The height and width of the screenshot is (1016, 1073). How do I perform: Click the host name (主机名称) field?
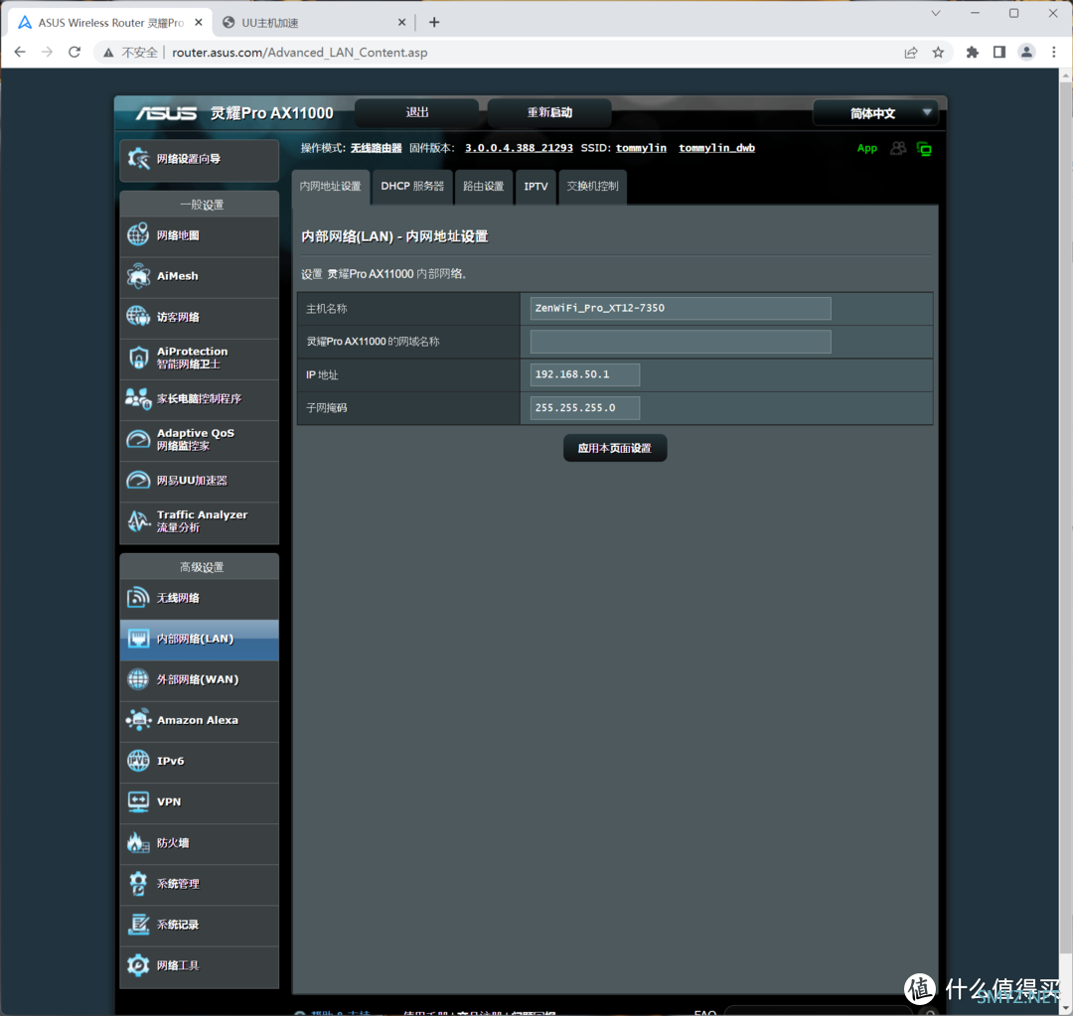click(681, 309)
